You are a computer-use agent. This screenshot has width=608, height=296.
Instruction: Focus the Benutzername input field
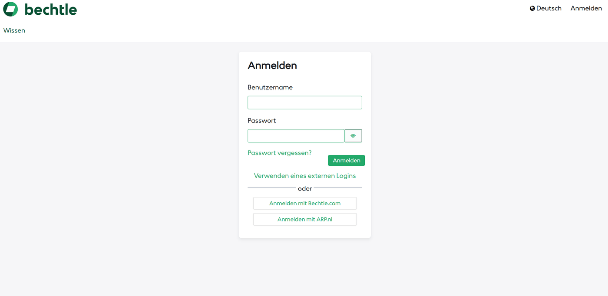coord(305,102)
